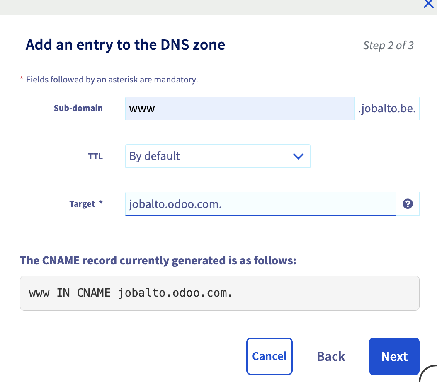Close the DNS zone dialog with X
This screenshot has height=382, width=437.
click(429, 4)
